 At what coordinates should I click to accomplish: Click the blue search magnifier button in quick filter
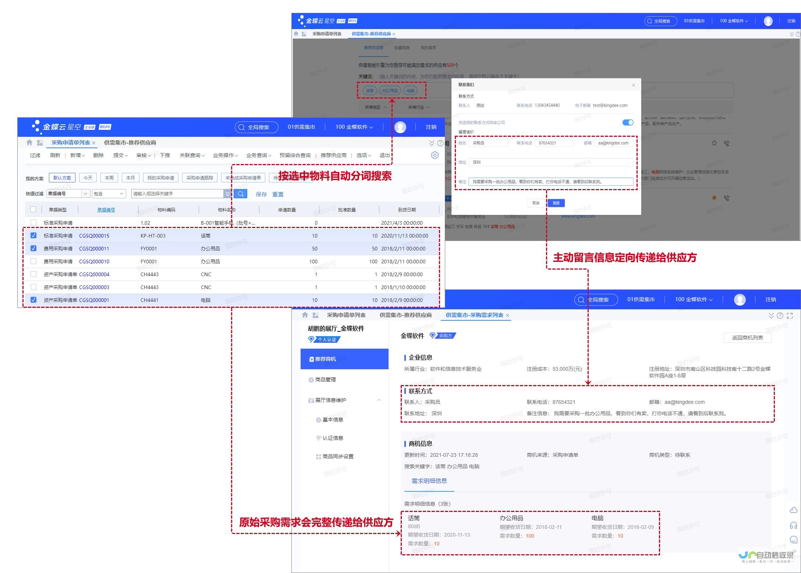click(x=240, y=193)
